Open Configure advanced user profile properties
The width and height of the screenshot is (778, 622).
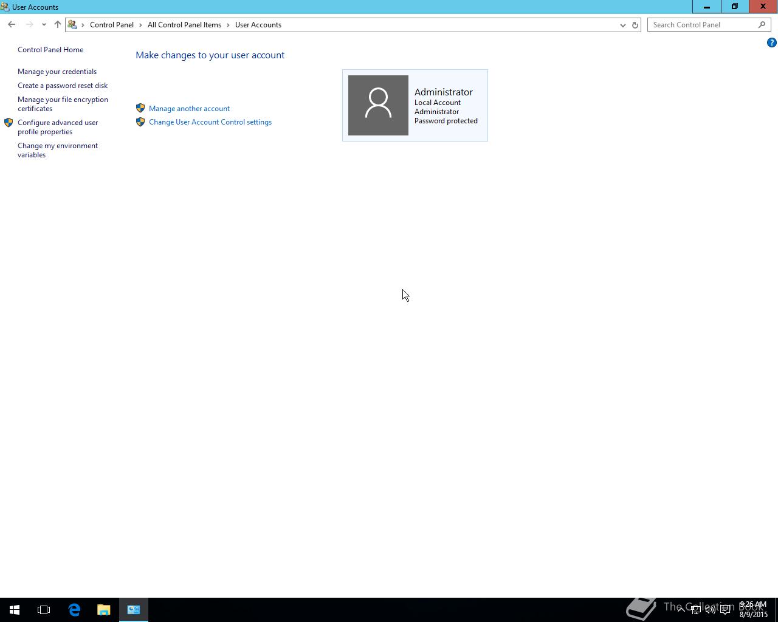coord(58,127)
